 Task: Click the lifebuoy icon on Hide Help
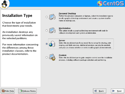pyautogui.click(x=3, y=91)
